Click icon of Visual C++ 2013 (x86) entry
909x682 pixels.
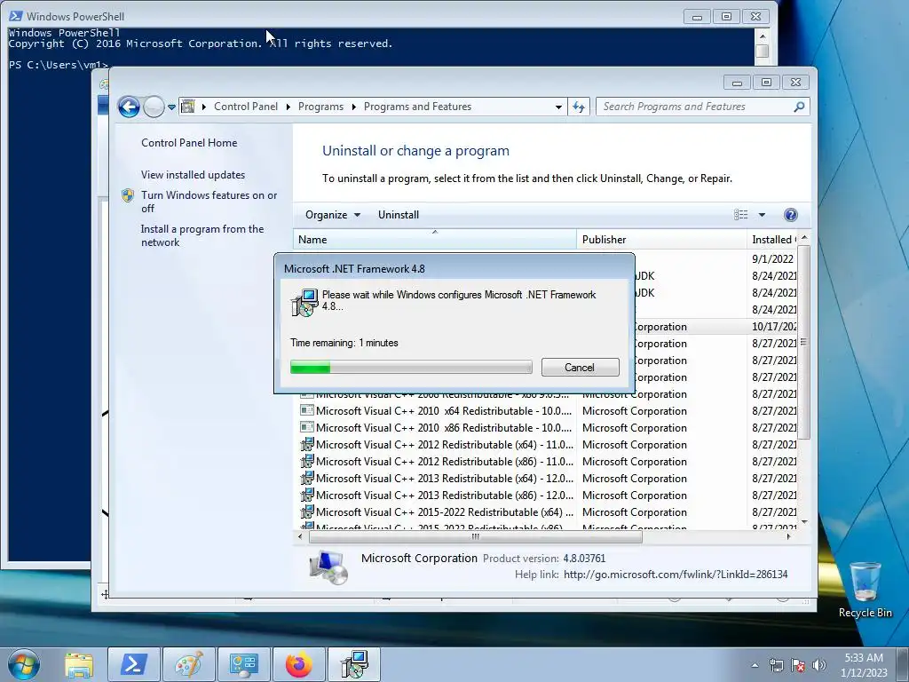click(x=306, y=495)
